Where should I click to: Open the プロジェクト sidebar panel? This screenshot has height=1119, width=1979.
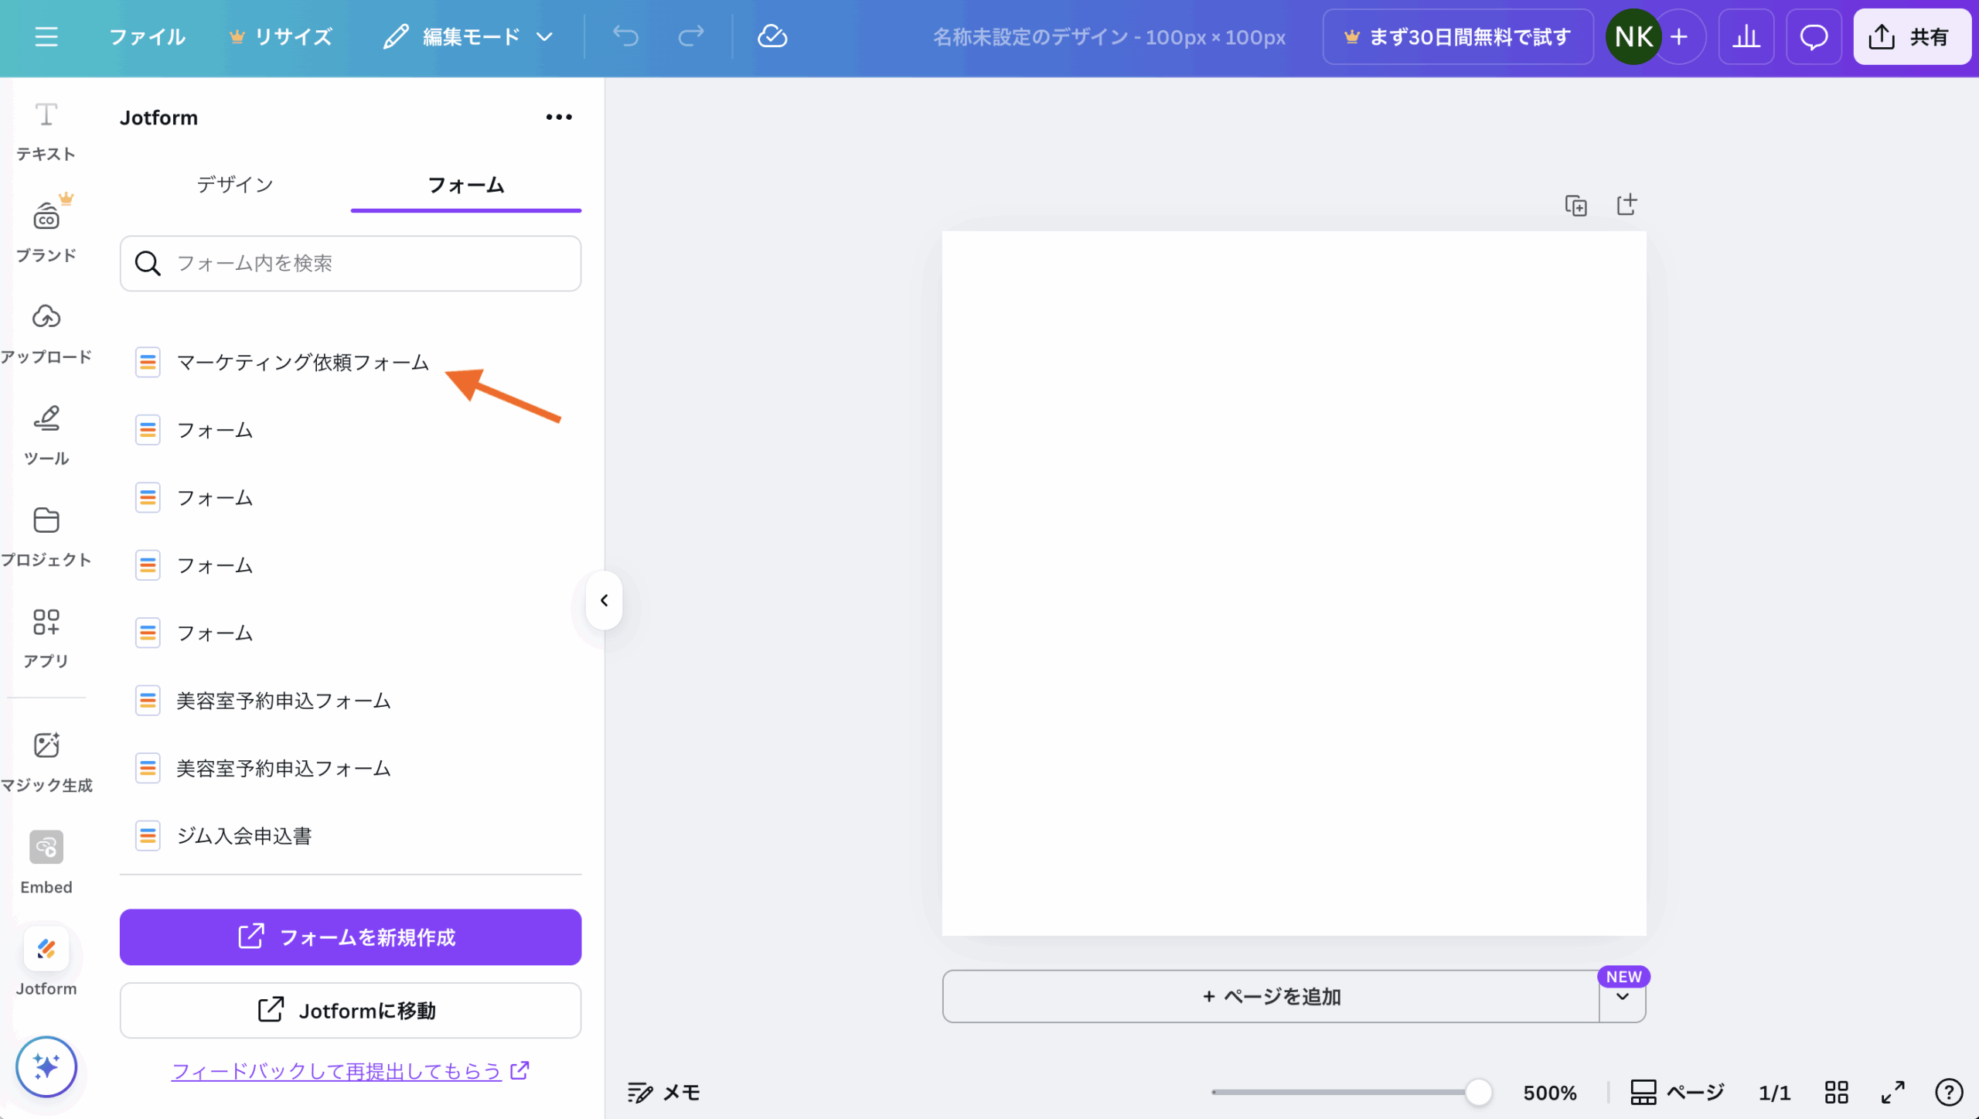click(x=46, y=537)
